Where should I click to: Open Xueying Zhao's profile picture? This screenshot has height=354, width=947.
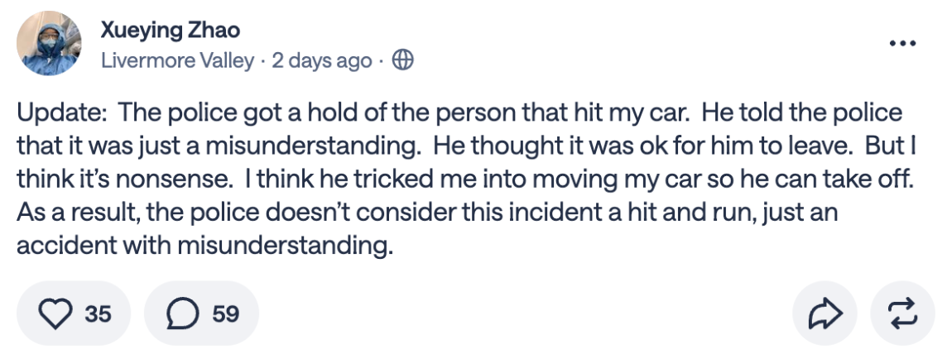pyautogui.click(x=50, y=43)
